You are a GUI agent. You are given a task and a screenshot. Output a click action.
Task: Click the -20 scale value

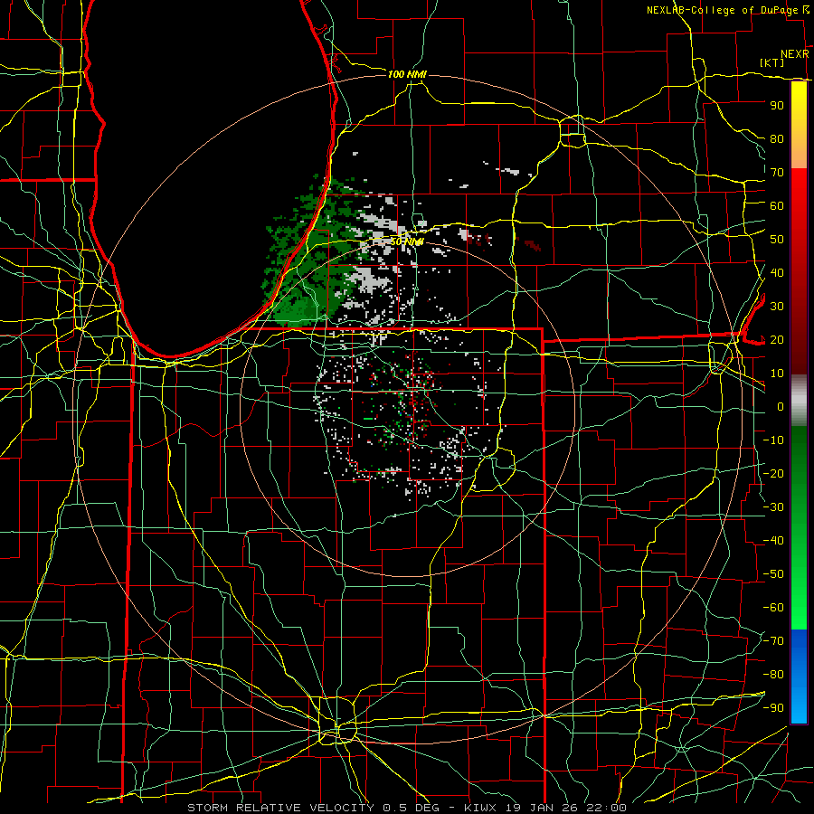pos(774,473)
